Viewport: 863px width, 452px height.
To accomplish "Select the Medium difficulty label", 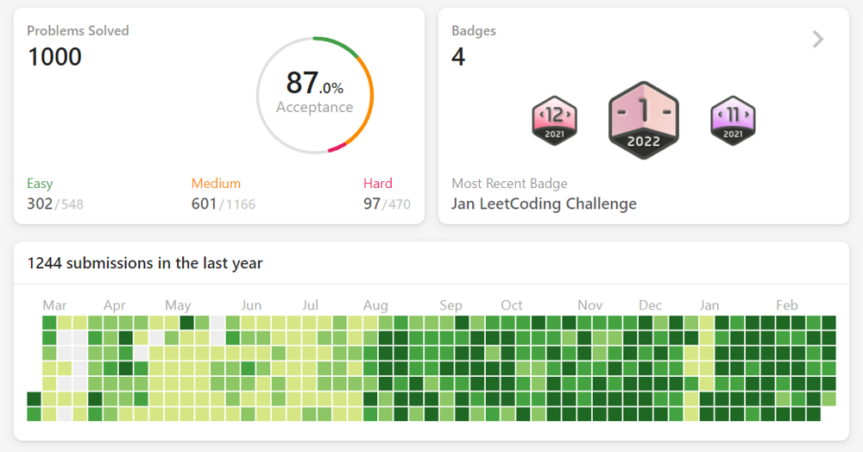I will point(216,183).
